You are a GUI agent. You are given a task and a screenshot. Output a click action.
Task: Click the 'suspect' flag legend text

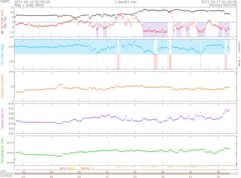pyautogui.click(x=72, y=167)
